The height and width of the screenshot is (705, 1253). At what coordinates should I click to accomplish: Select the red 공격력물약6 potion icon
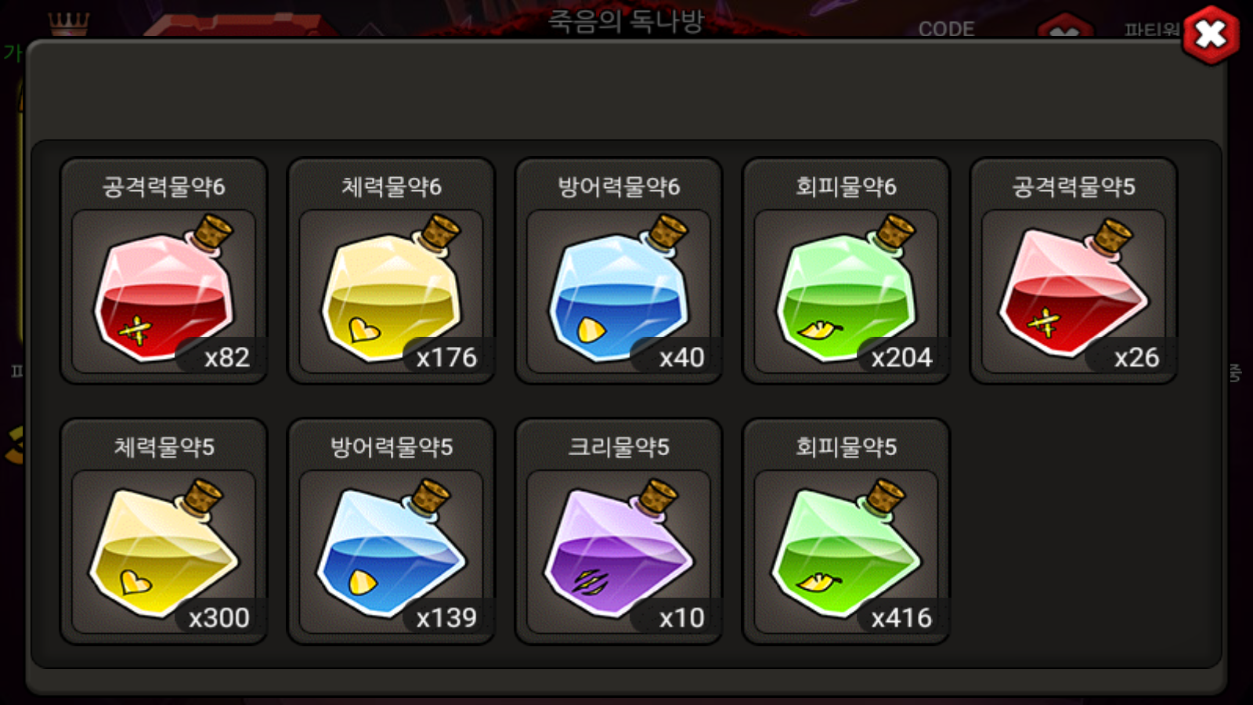pyautogui.click(x=164, y=290)
